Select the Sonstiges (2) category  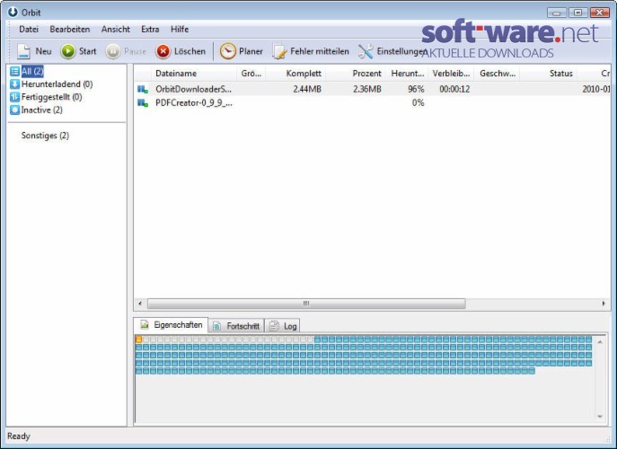[x=45, y=136]
